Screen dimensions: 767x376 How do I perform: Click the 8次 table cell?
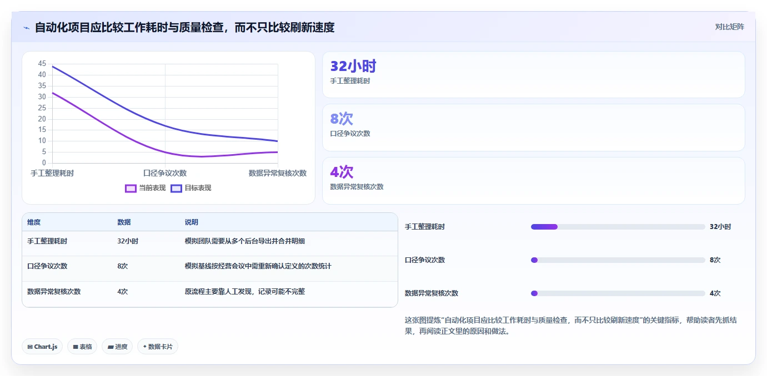(x=122, y=266)
